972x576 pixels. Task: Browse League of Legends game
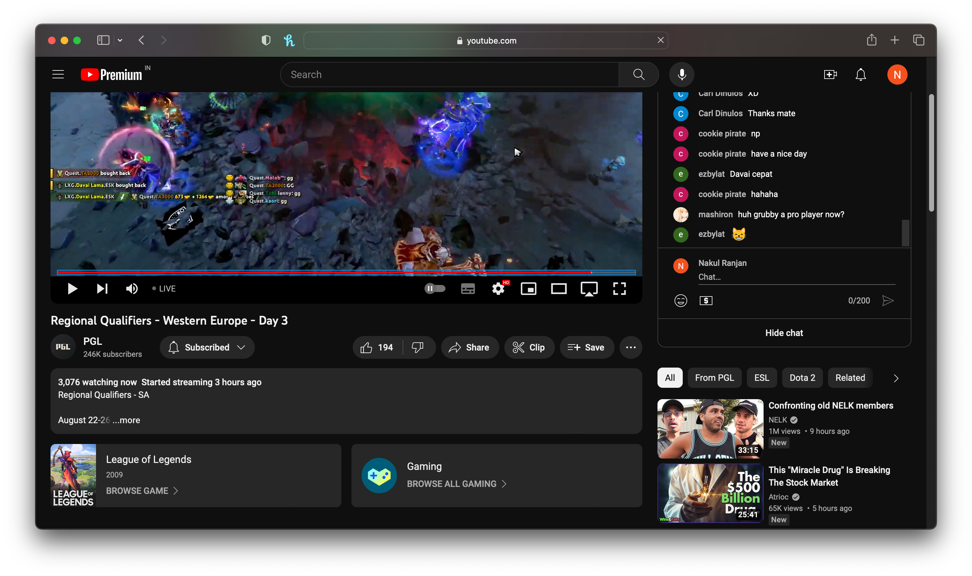[x=141, y=491]
